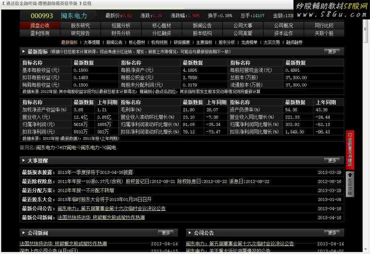Click 基本每股收益 value 0.1500
This screenshot has width=370, height=254.
81,70
